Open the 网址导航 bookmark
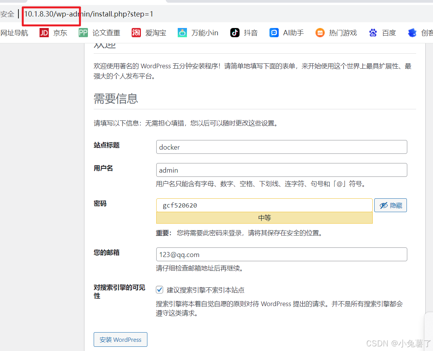 [14, 33]
